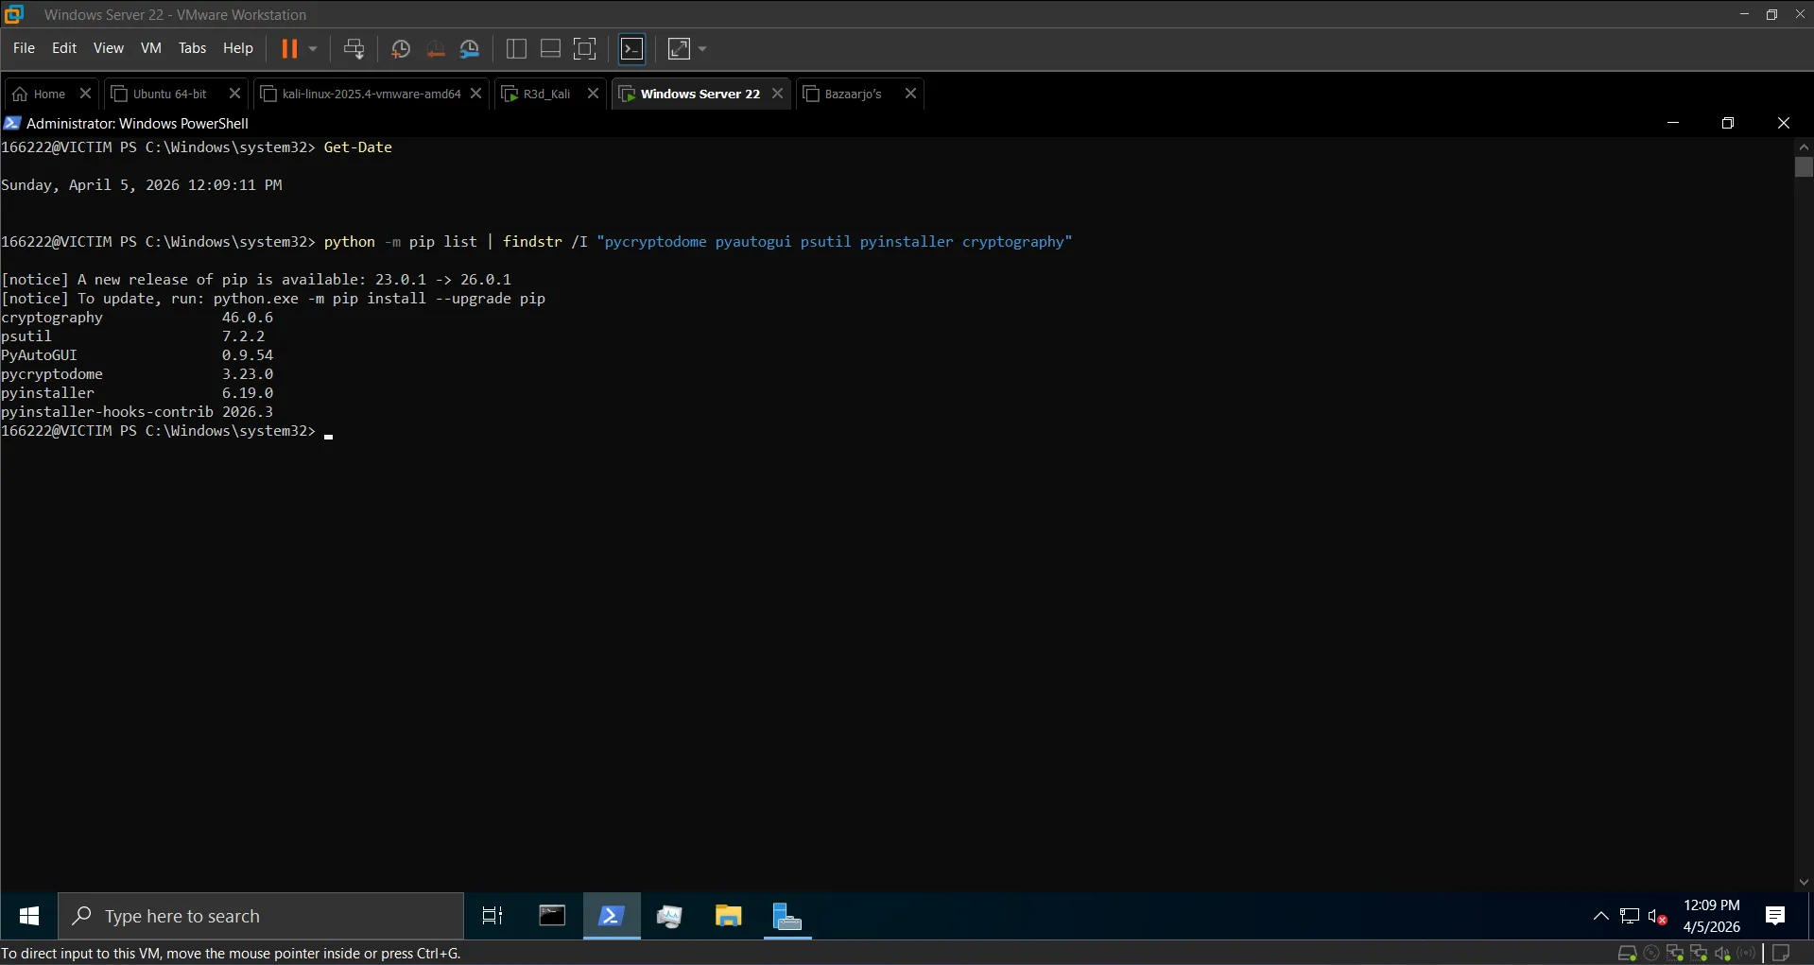Toggle the library sidebar panel
This screenshot has height=965, width=1814.
[516, 48]
